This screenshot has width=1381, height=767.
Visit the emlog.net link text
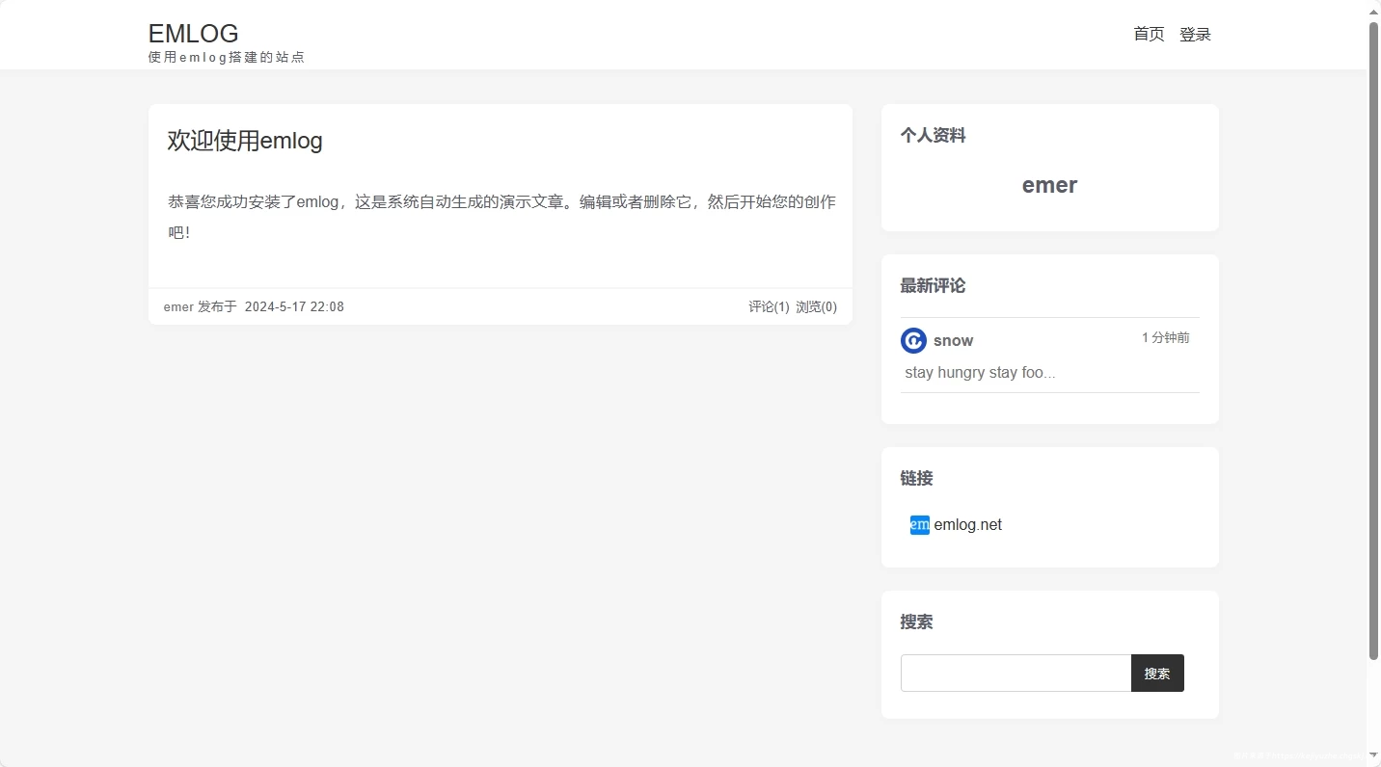967,525
